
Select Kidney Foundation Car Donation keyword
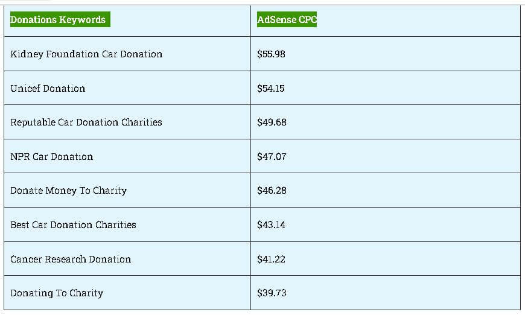(86, 54)
